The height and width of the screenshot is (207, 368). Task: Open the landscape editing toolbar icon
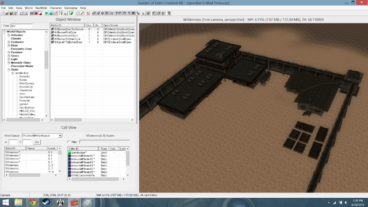tap(51, 13)
